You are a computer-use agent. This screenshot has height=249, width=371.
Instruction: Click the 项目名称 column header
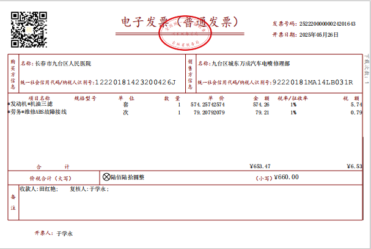point(39,98)
